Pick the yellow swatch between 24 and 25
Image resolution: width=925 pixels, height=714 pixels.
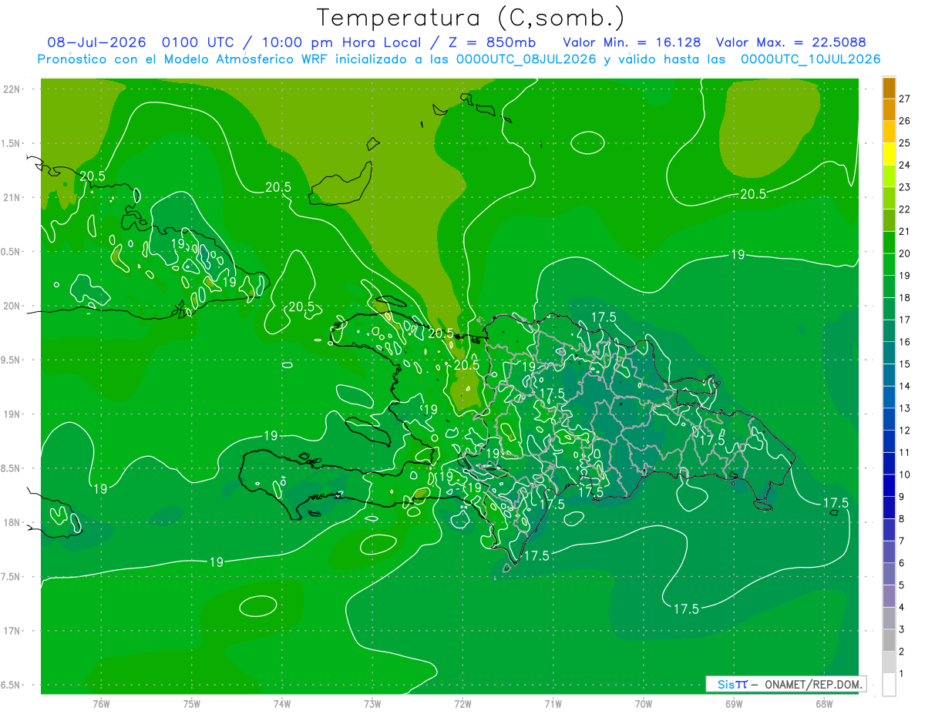889,153
